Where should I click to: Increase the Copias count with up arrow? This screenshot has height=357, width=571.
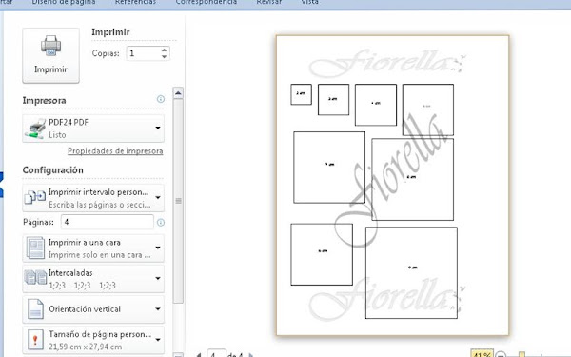165,50
